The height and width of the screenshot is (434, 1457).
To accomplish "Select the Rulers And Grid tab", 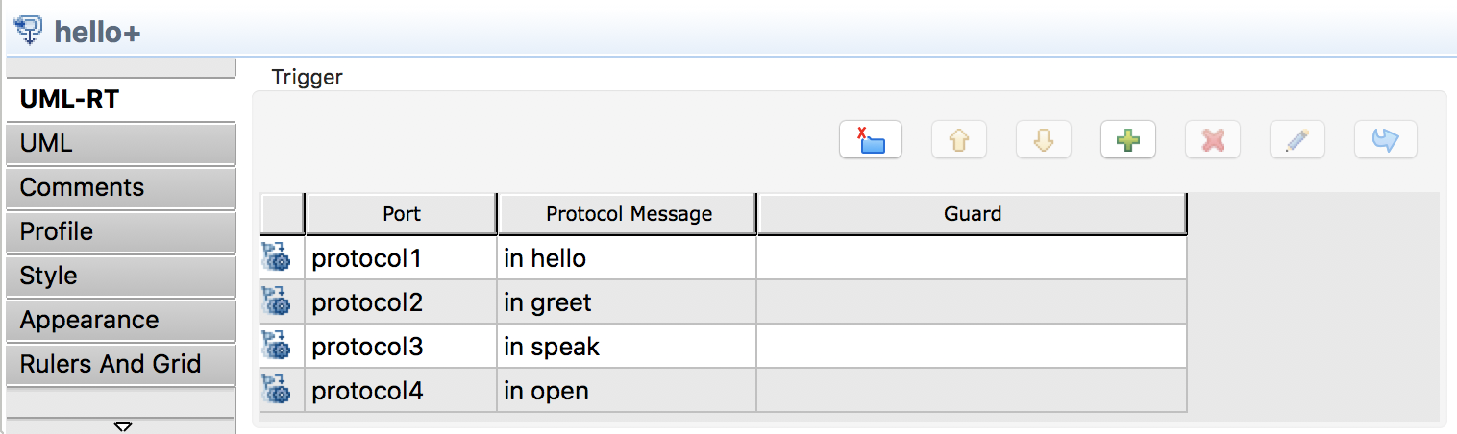I will coord(120,365).
